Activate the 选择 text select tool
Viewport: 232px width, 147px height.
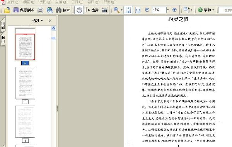(92, 10)
